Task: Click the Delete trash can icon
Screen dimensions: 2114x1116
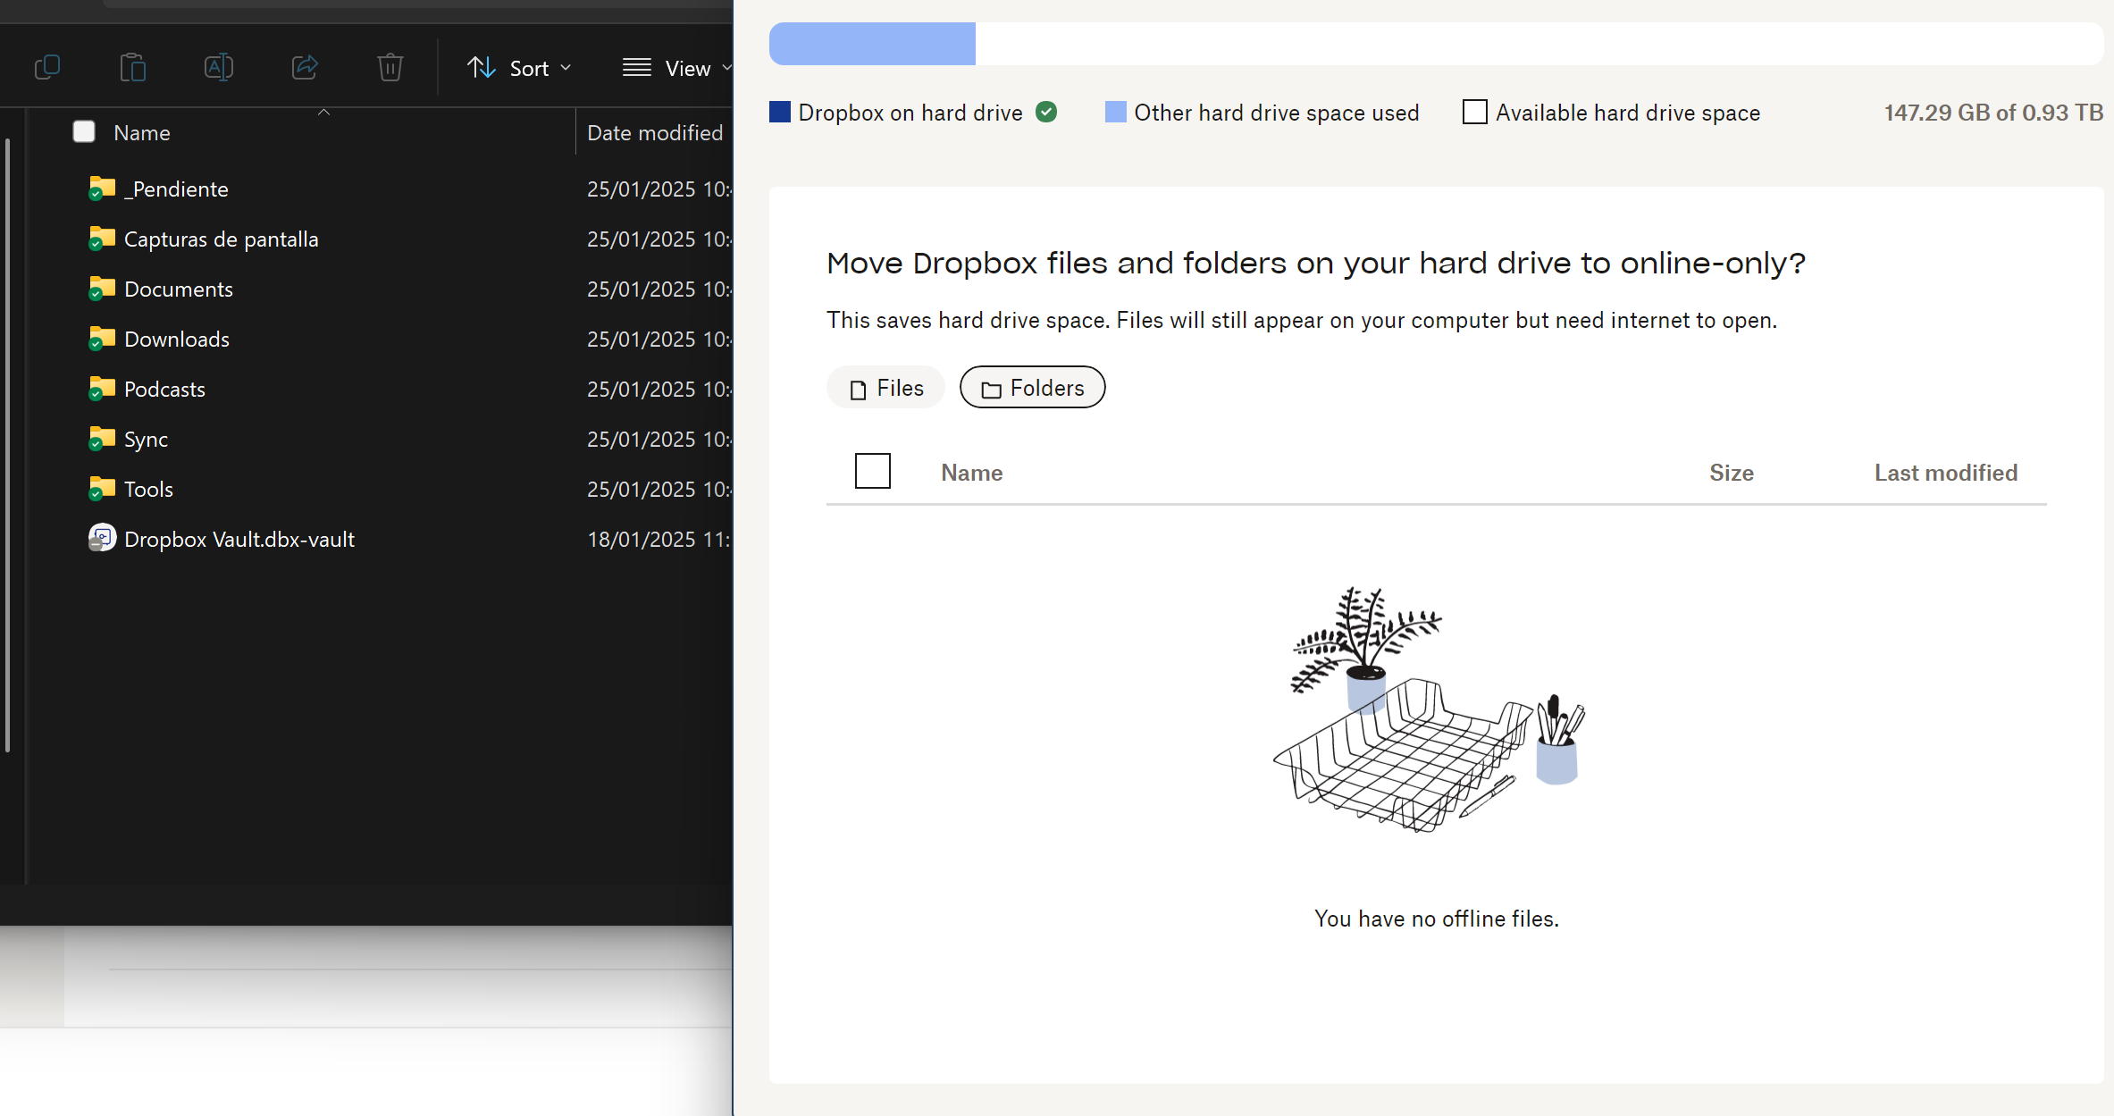Action: [390, 68]
